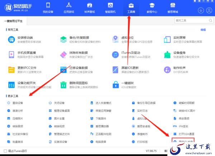Open 整理设备桌面 tool
215x156 pixels.
click(59, 111)
